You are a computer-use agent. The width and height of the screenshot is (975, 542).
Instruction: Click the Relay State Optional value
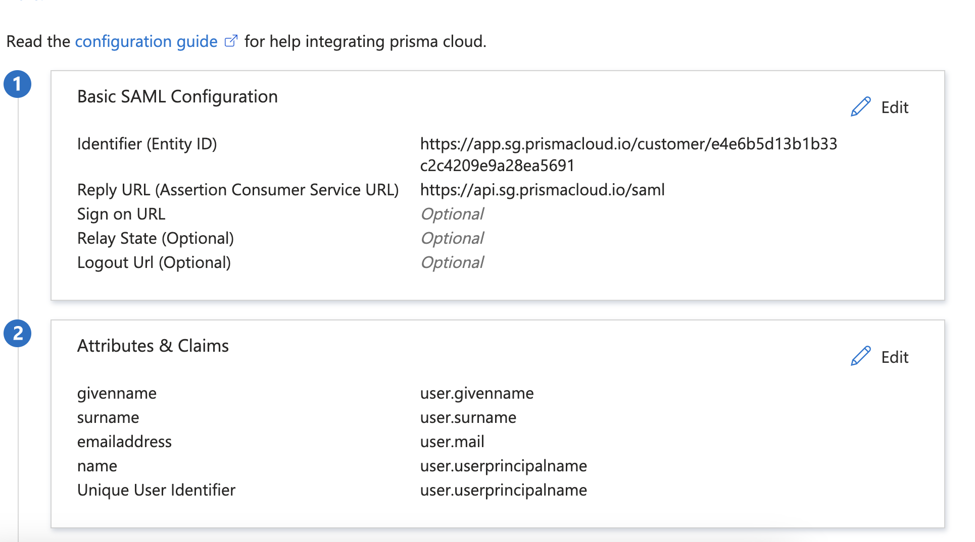(x=452, y=239)
